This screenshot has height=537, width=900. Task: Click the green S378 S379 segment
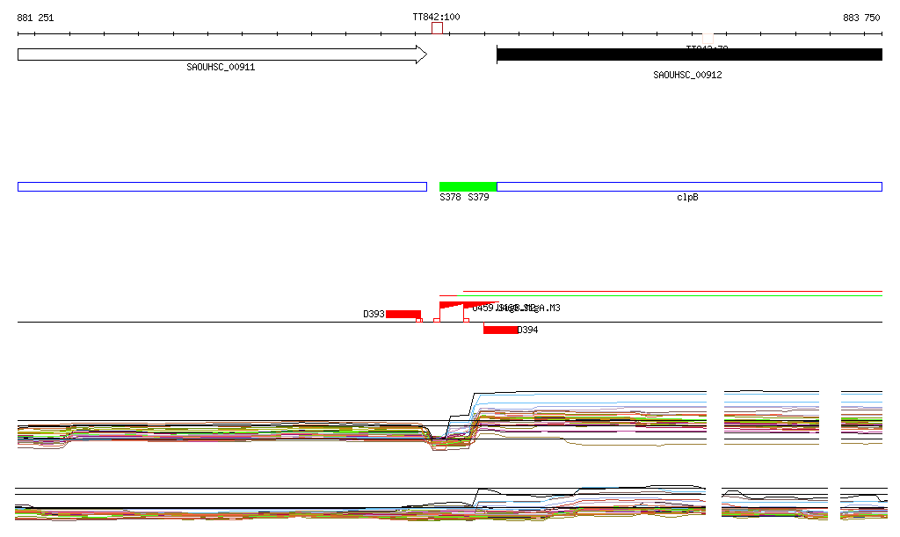pos(468,186)
